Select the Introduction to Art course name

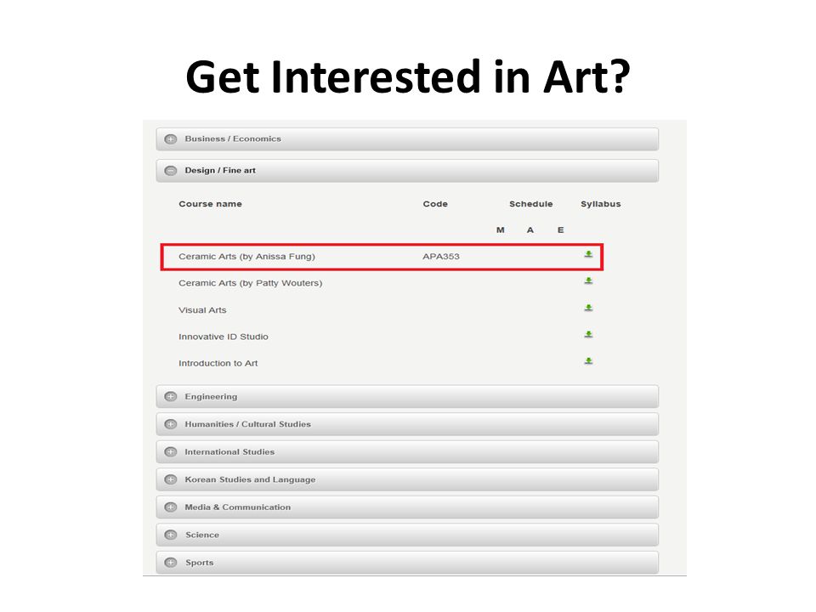pyautogui.click(x=218, y=363)
